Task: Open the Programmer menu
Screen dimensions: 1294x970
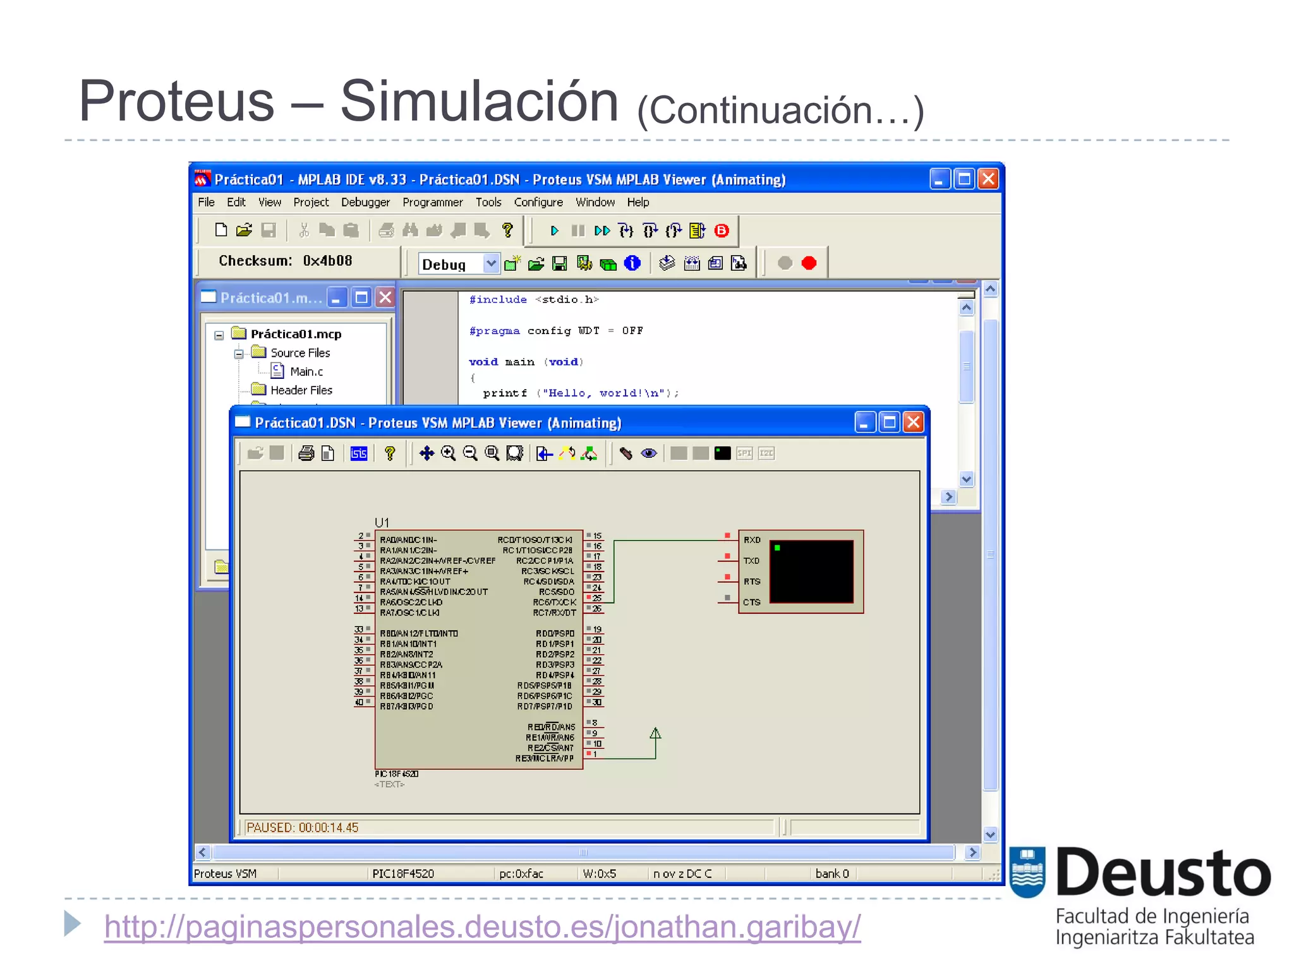Action: (x=433, y=202)
